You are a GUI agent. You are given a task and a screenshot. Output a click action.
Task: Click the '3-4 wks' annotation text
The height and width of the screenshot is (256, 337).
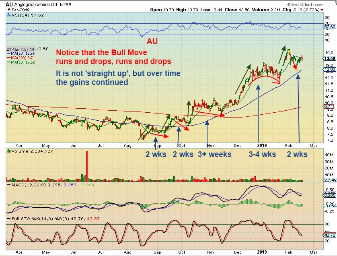(263, 154)
